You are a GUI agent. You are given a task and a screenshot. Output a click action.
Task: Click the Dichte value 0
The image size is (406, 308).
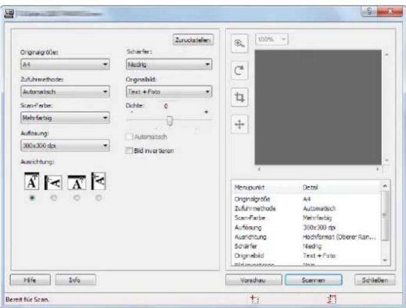[166, 106]
